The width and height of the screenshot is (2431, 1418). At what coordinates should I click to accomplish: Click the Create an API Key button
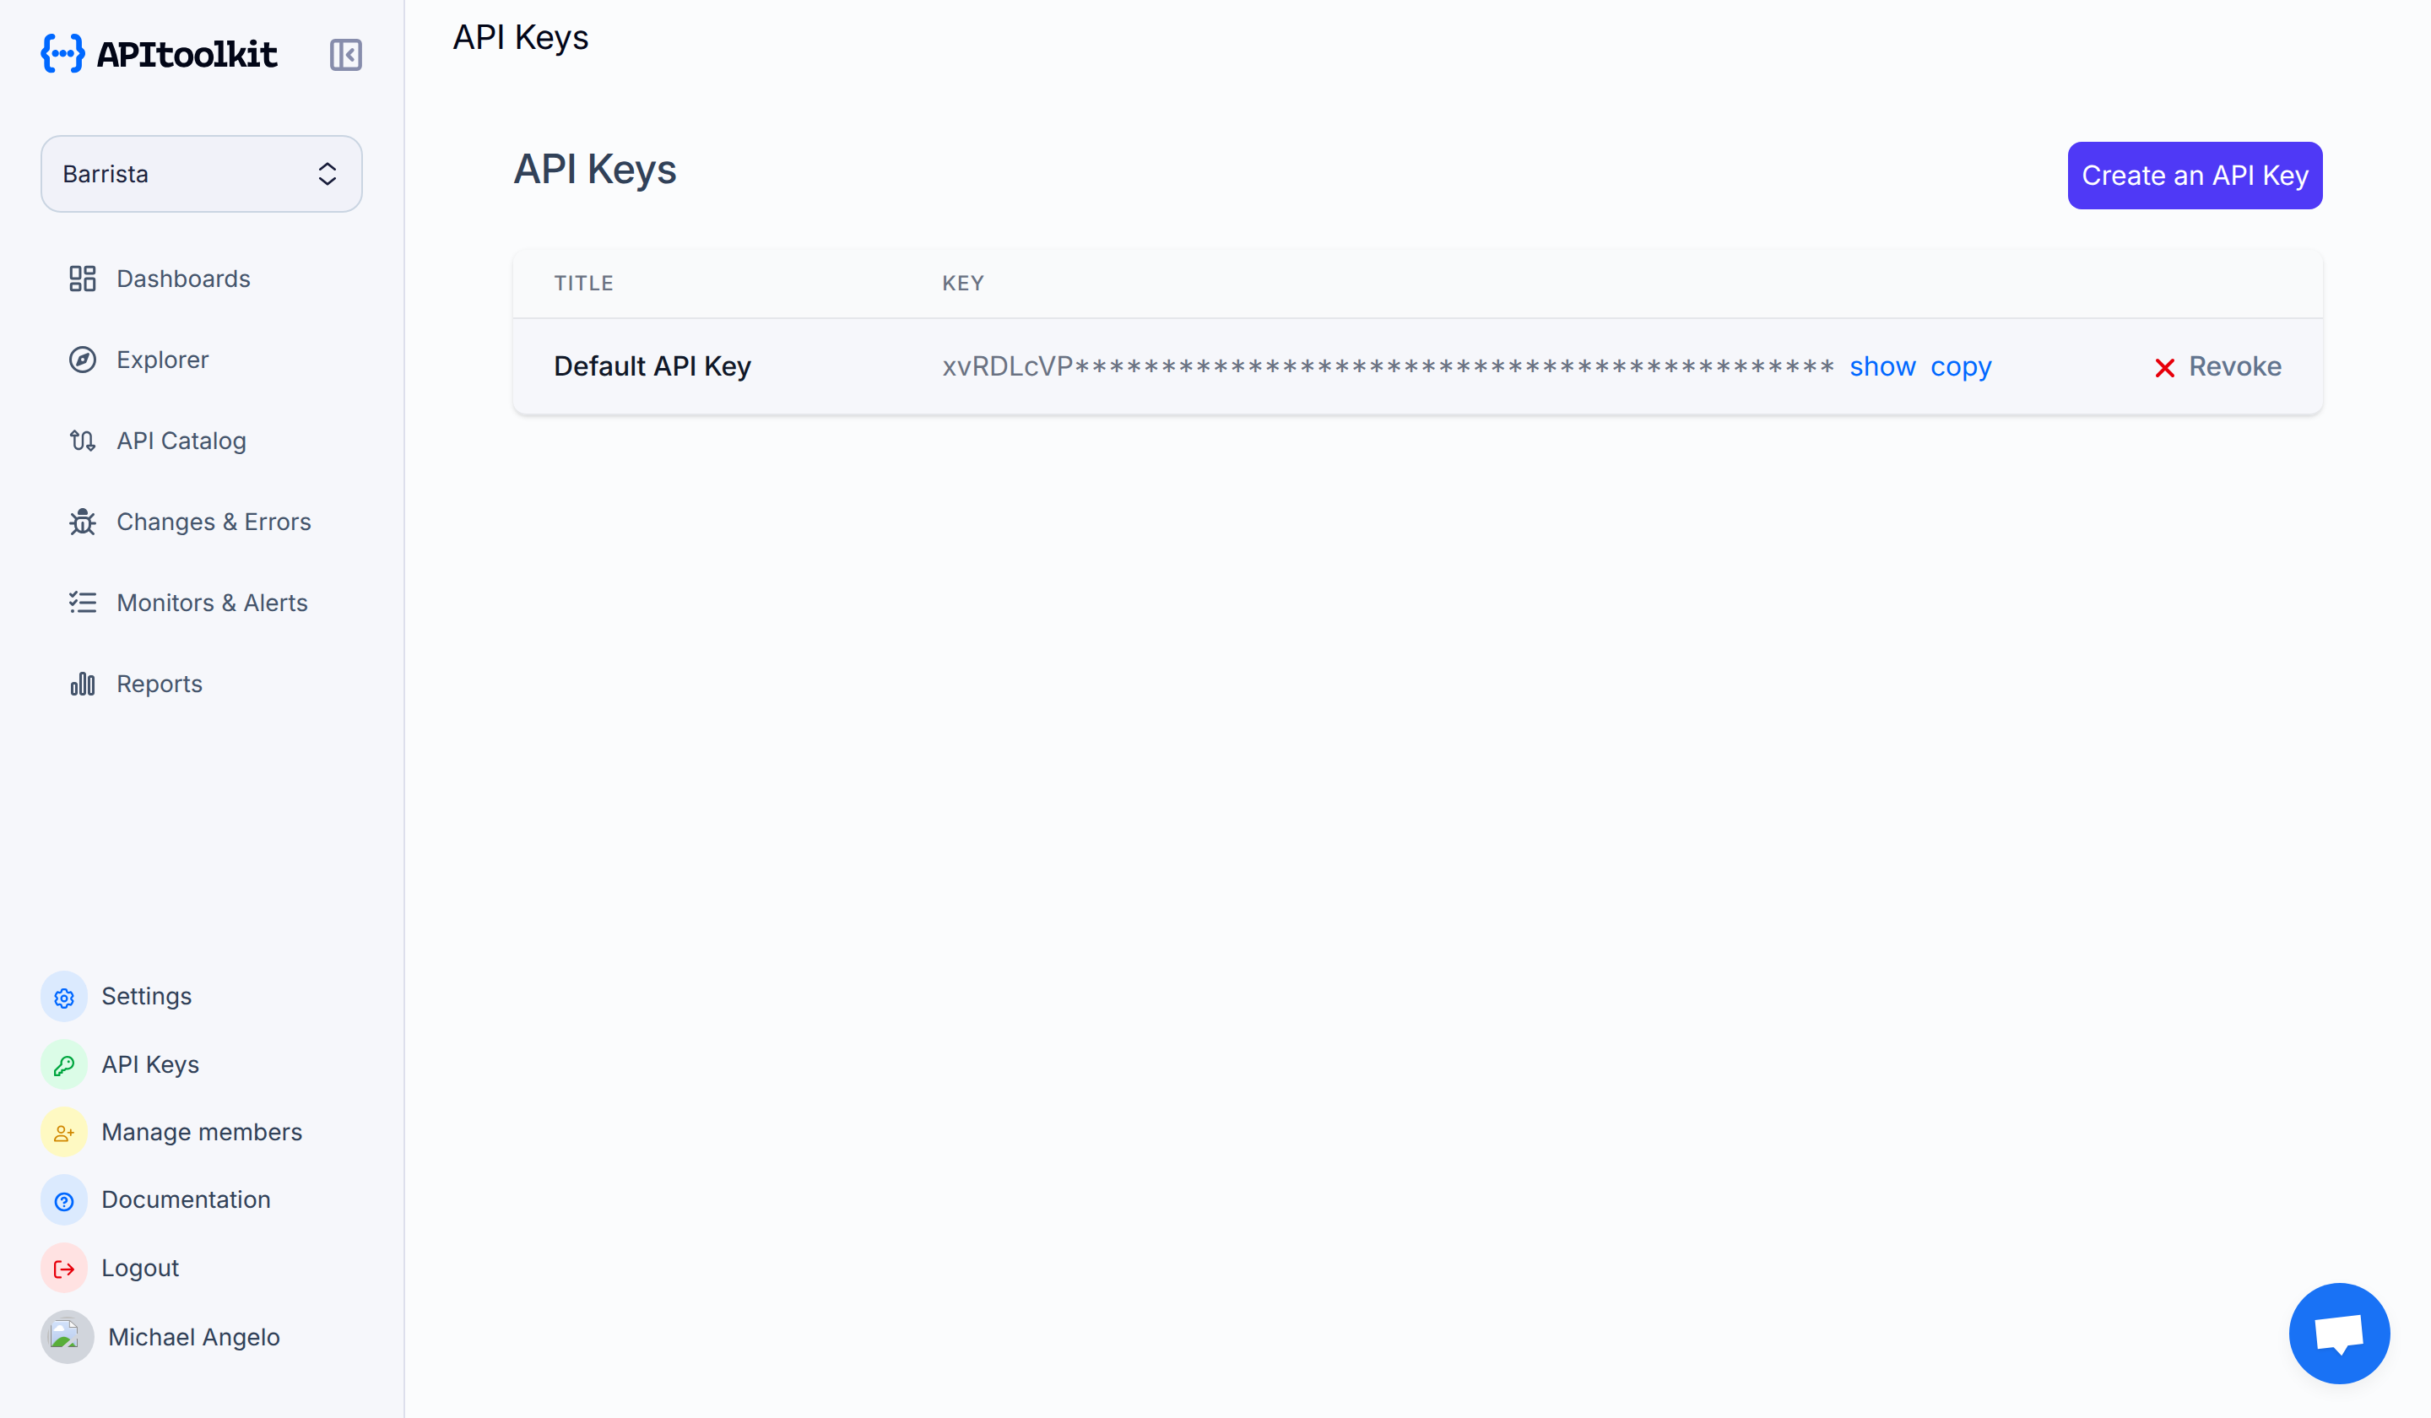click(x=2195, y=175)
